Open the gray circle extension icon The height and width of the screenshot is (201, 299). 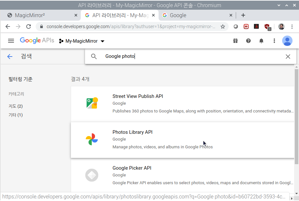[236, 26]
